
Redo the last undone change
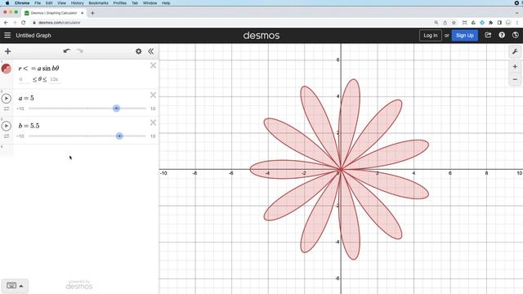[x=80, y=51]
